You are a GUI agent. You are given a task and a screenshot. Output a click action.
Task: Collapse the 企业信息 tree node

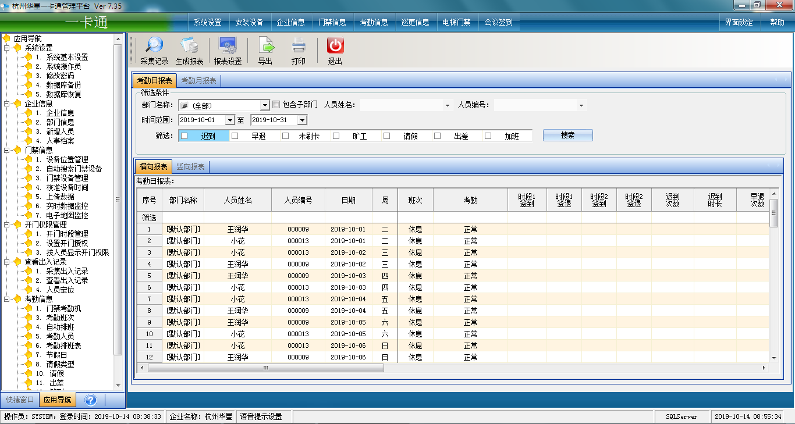[6, 104]
